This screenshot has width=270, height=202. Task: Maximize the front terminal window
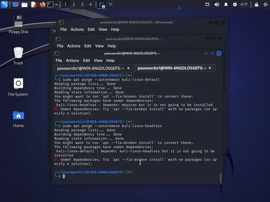point(212,53)
